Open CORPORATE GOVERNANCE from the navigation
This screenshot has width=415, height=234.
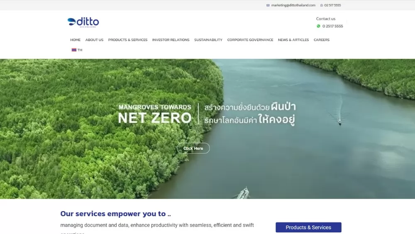pyautogui.click(x=250, y=40)
